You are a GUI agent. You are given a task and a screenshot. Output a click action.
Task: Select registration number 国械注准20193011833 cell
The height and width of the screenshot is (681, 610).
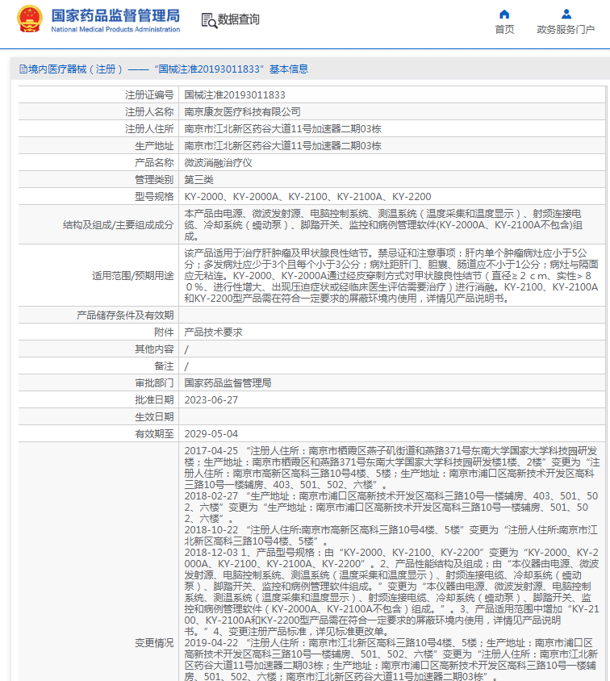click(x=235, y=94)
